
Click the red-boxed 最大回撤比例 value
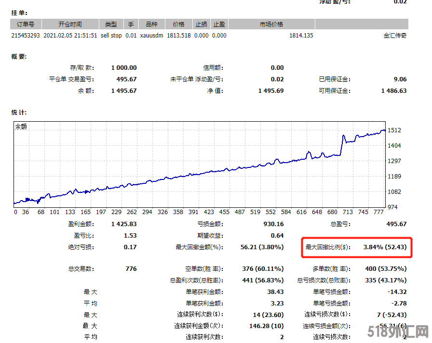pos(386,247)
